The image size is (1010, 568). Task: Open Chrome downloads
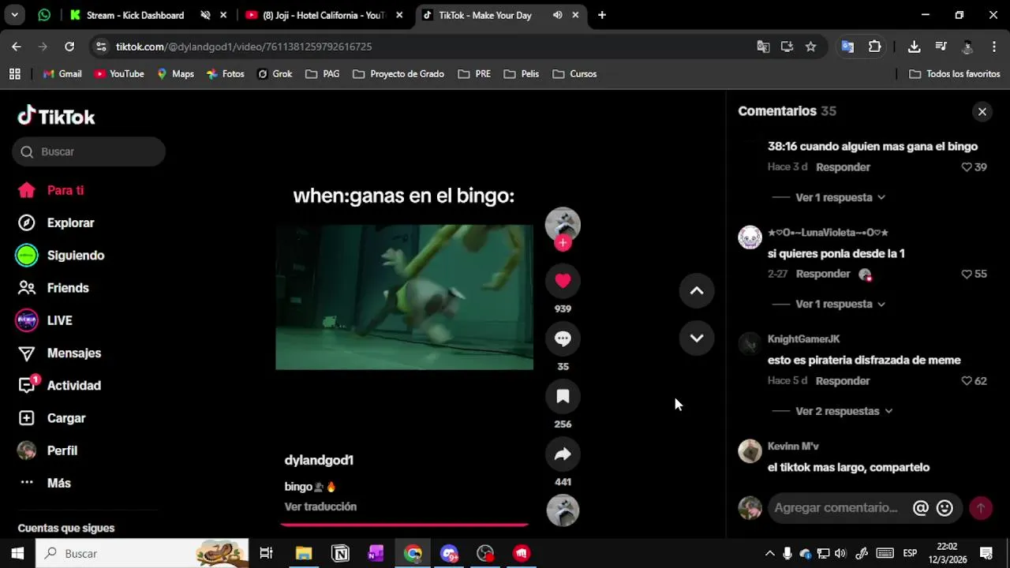(914, 47)
